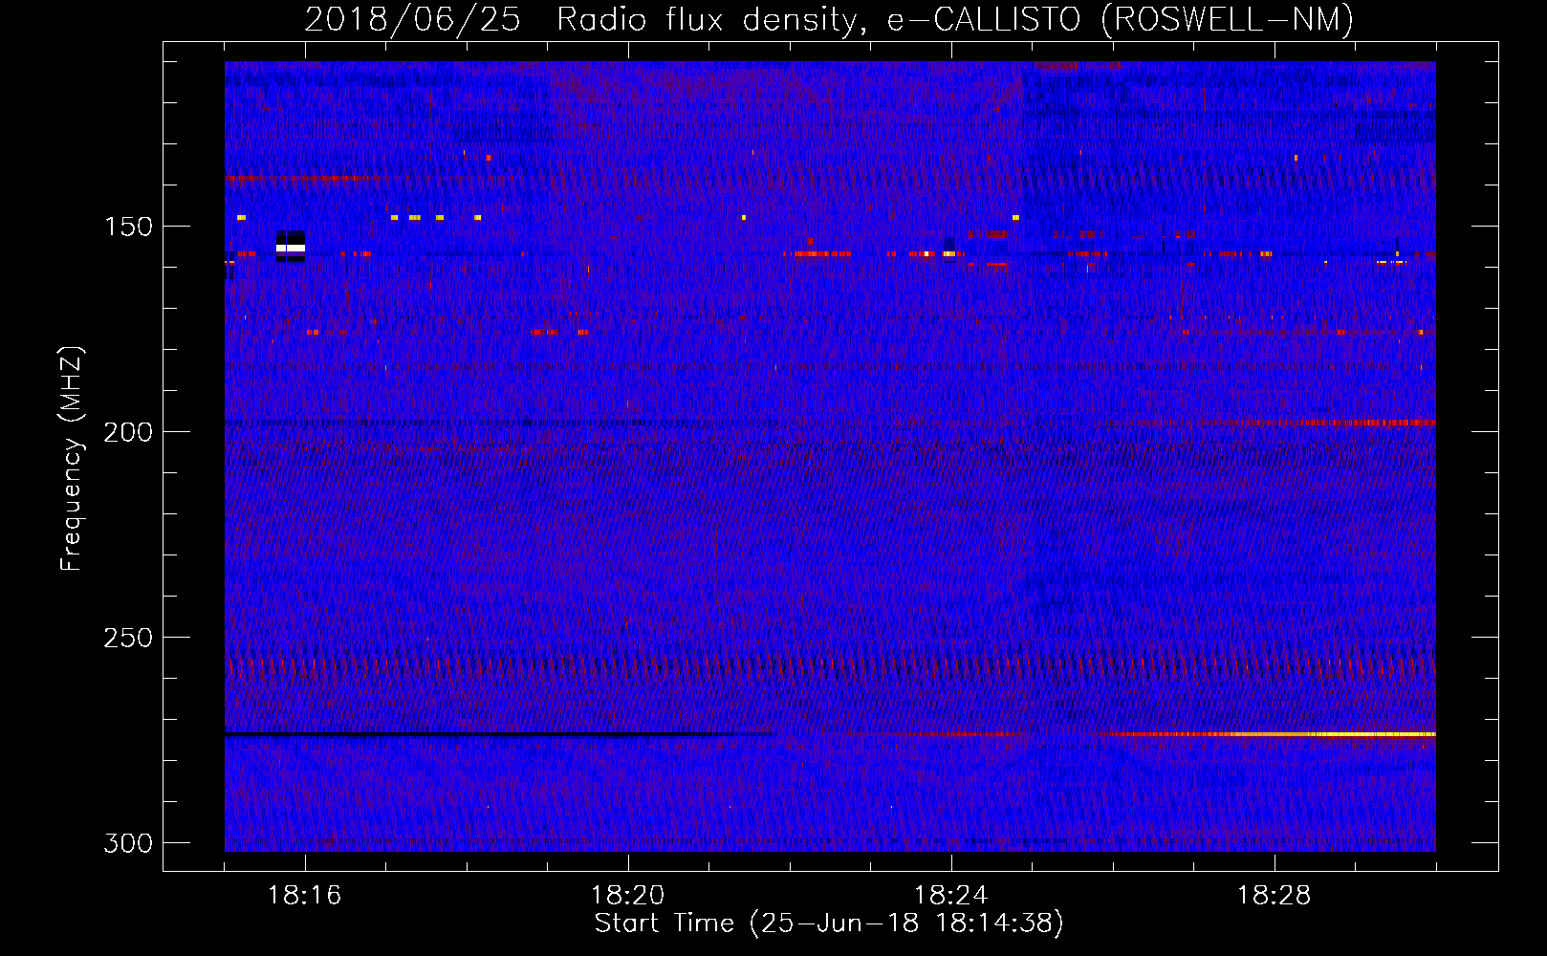Click the 18:28 time tick label
Screen dimensions: 1547x956
(1274, 896)
